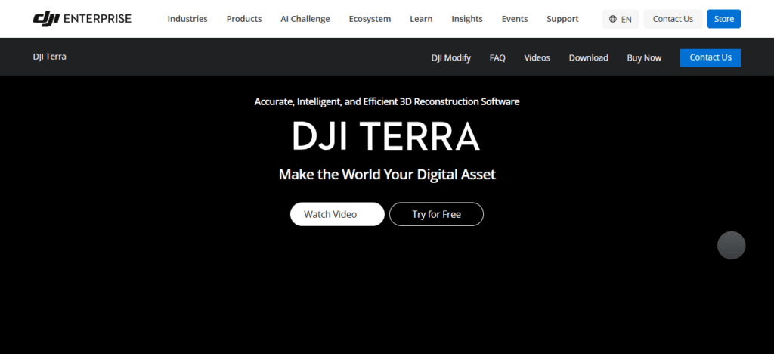Screen dimensions: 774x354
Task: Click the Watch Video button
Action: coord(337,214)
